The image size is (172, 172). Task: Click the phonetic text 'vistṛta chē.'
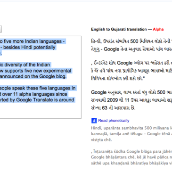101,140
